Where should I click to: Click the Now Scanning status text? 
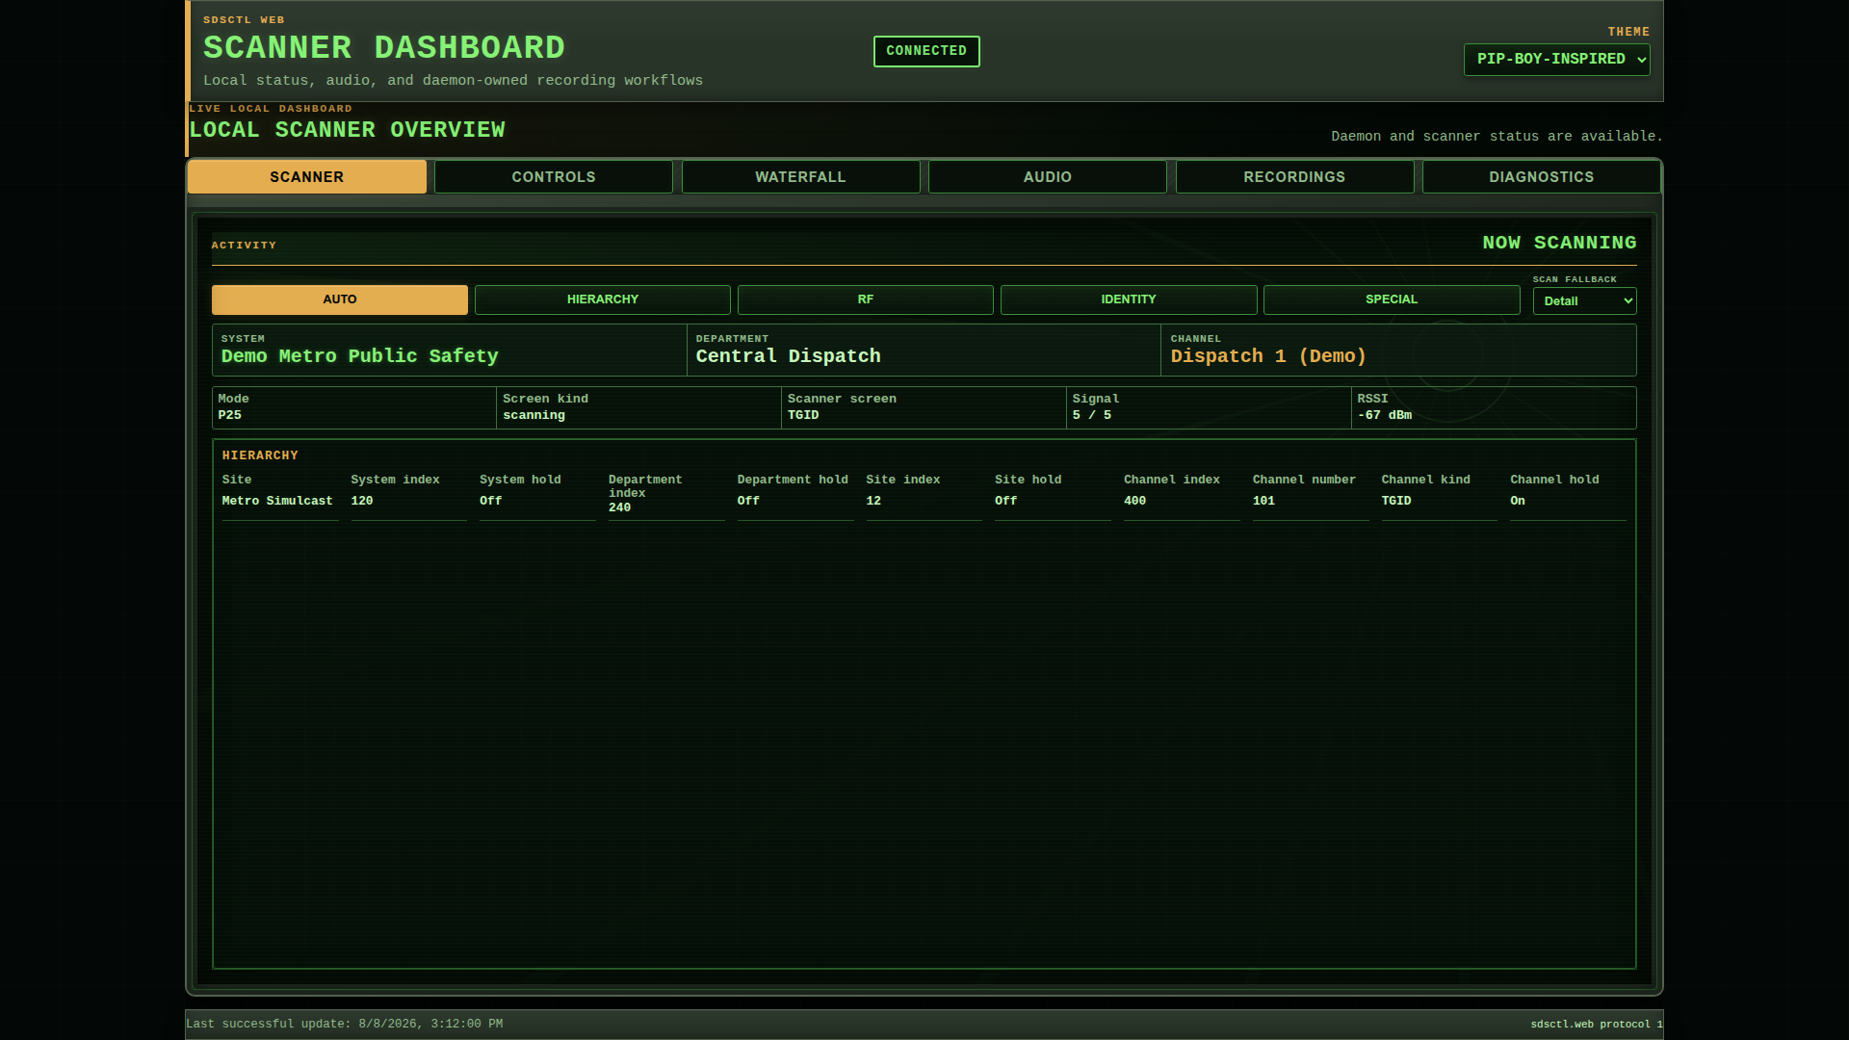[1559, 243]
